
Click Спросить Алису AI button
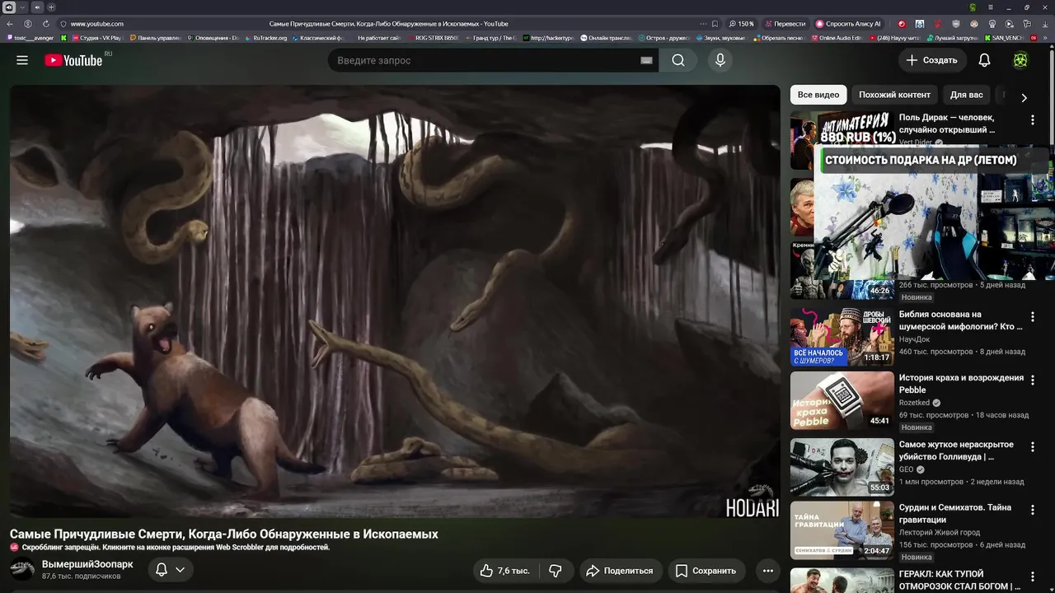pos(849,24)
